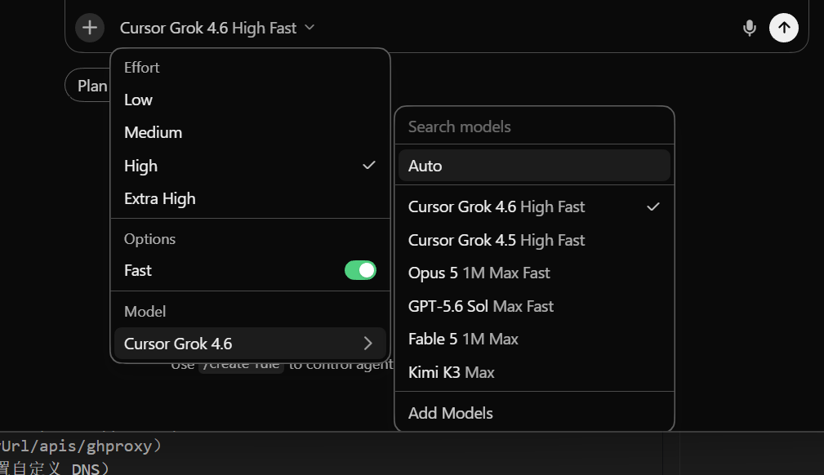Choose Kimi K3 Max model
Image resolution: width=824 pixels, height=475 pixels.
tap(534, 372)
